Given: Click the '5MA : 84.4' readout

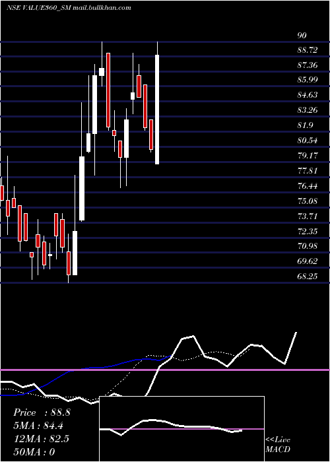Looking at the screenshot, I should pyautogui.click(x=38, y=426).
